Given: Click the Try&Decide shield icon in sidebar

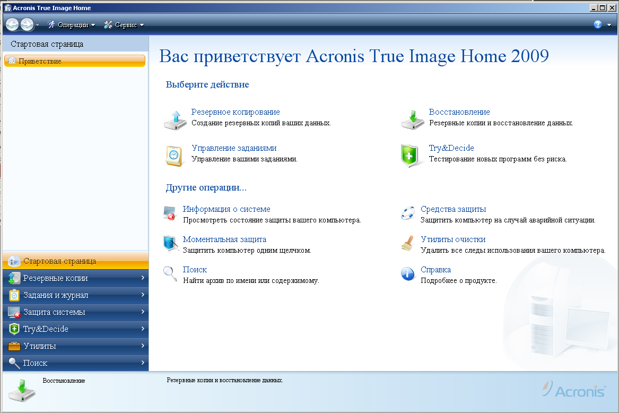Looking at the screenshot, I should tap(14, 329).
